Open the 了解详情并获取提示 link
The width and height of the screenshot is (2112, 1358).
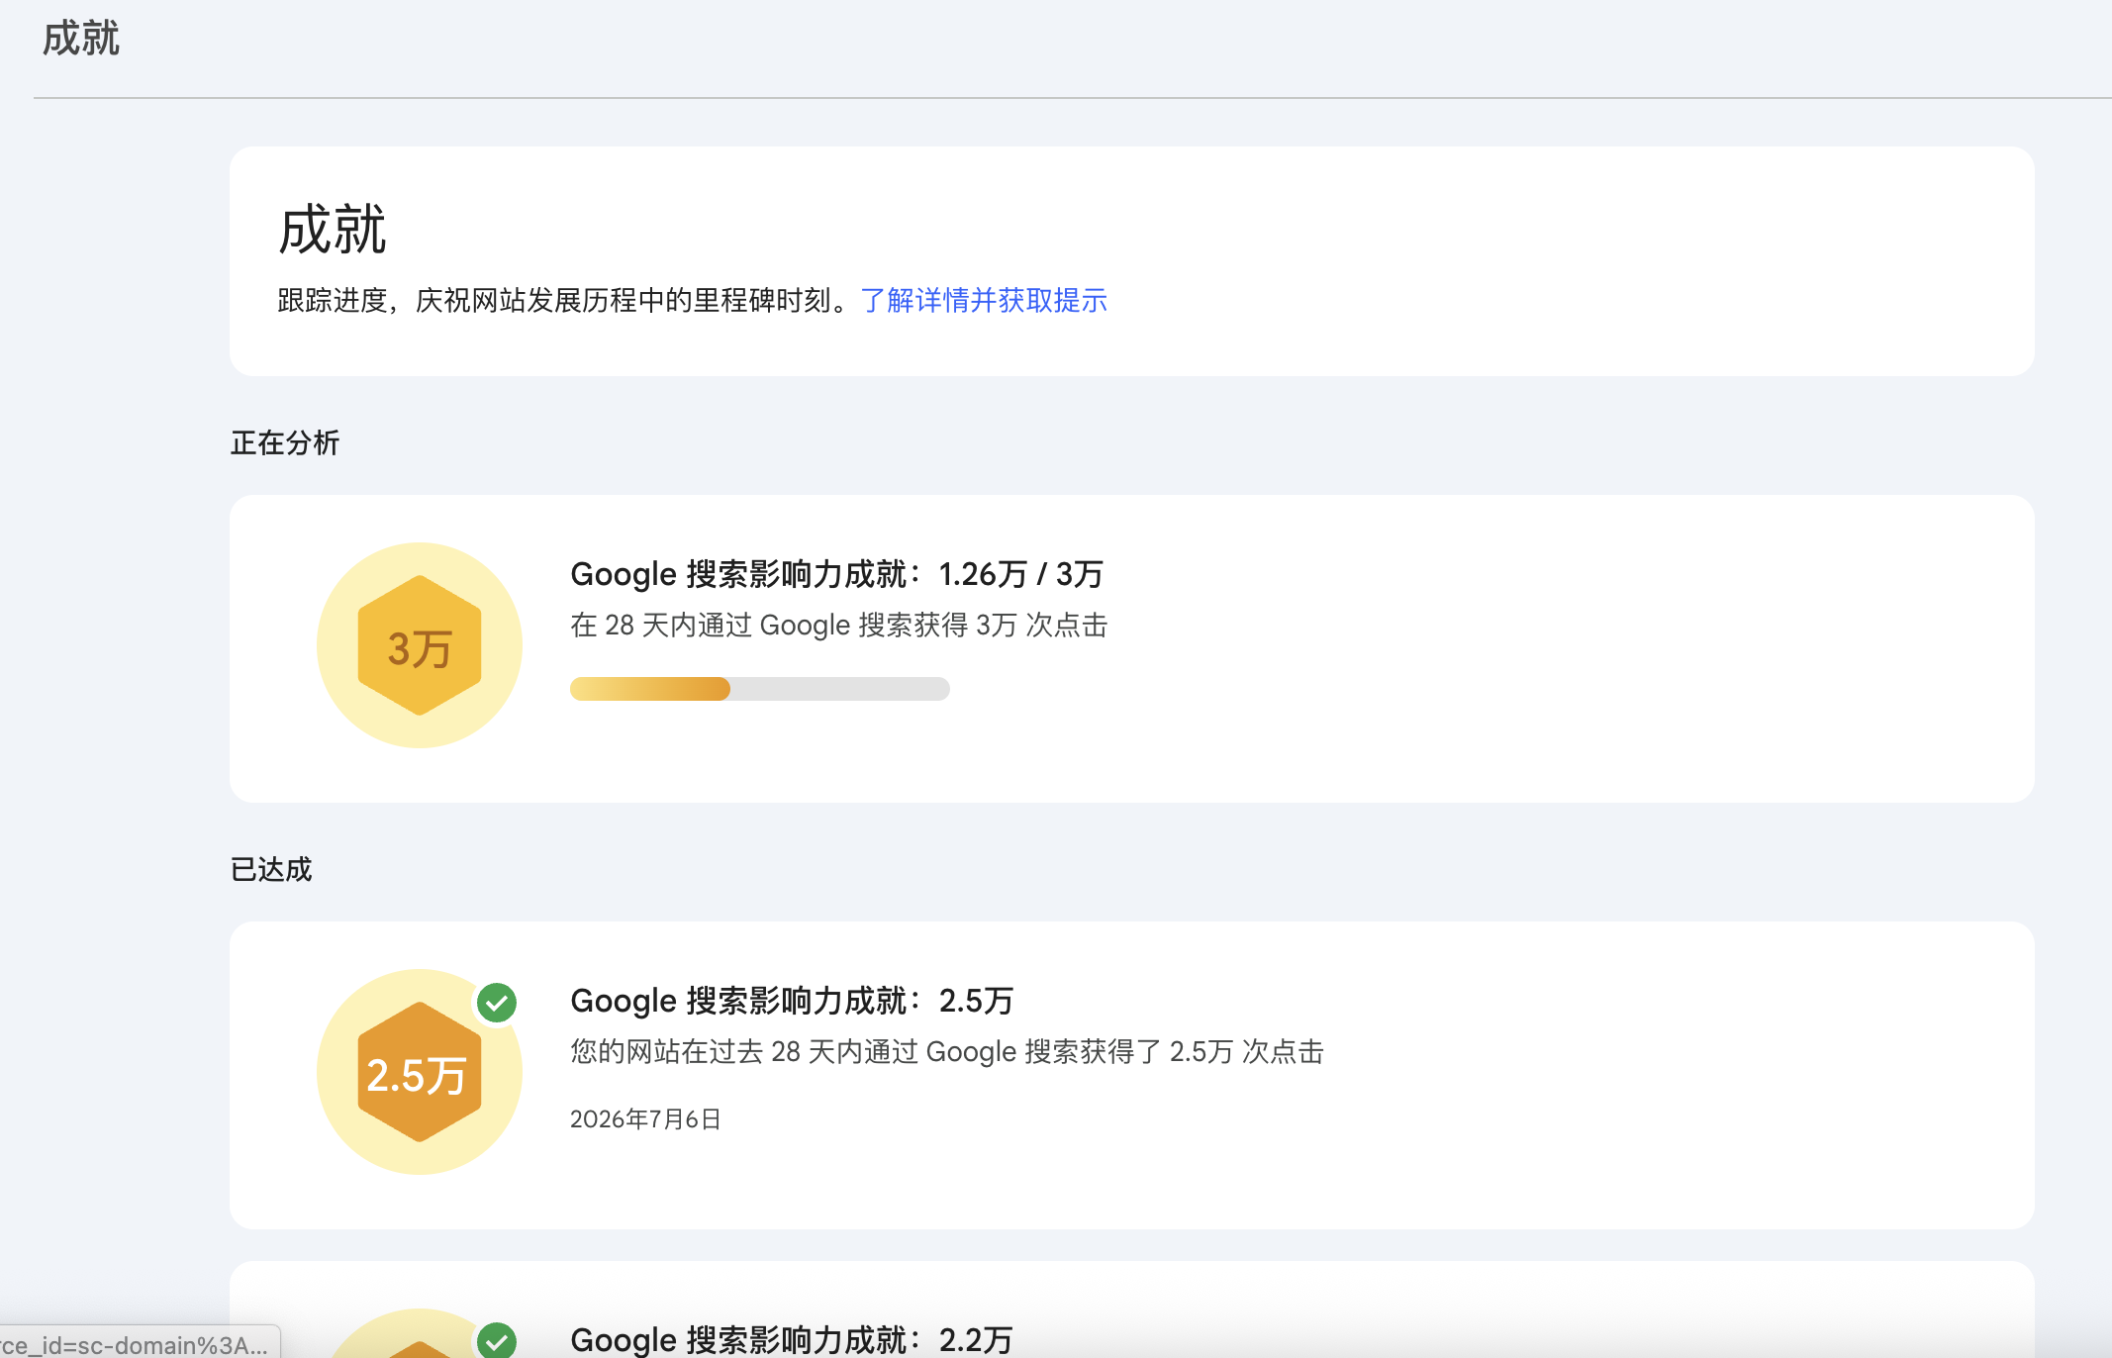(984, 300)
